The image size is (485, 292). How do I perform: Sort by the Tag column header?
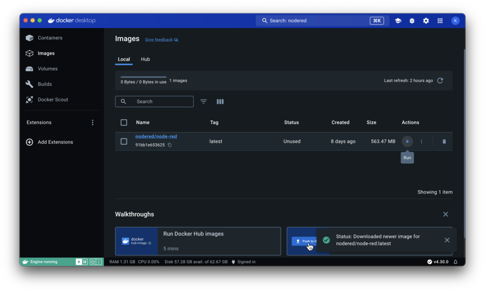[x=214, y=123]
